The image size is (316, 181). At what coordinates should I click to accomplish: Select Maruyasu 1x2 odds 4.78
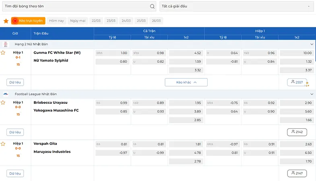coord(186,153)
